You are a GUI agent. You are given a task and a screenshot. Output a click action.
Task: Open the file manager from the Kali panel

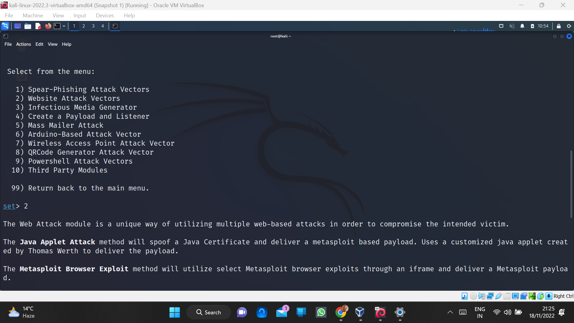[28, 26]
